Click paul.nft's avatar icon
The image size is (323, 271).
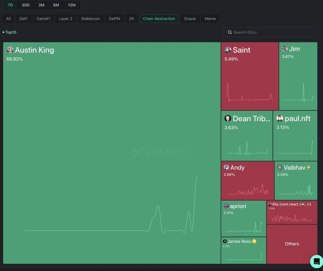click(280, 118)
